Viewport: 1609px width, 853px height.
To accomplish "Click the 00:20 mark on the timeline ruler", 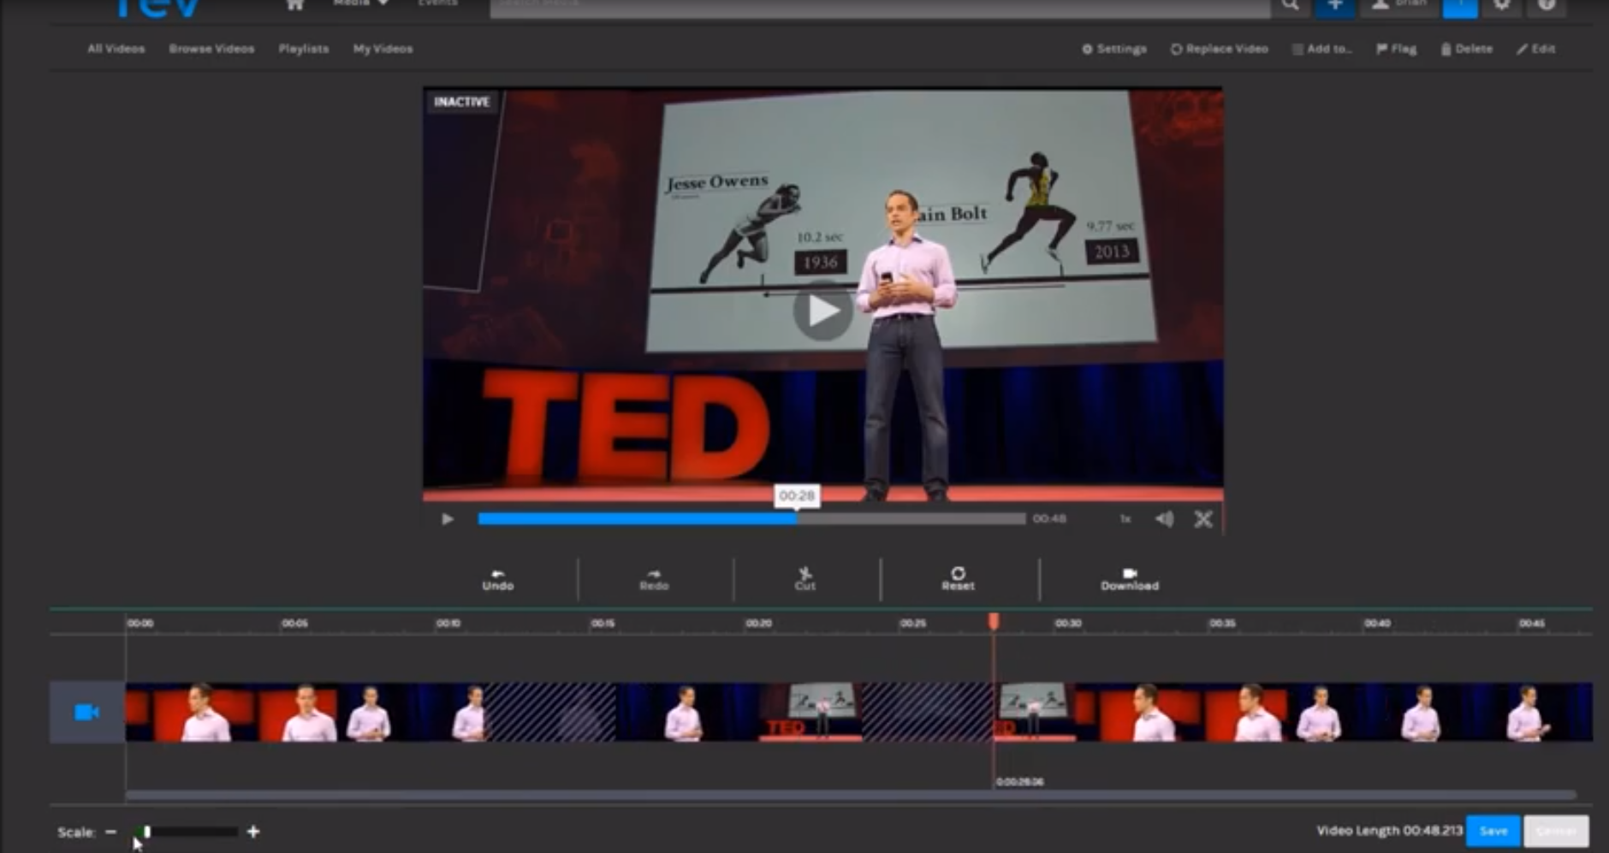I will tap(758, 623).
